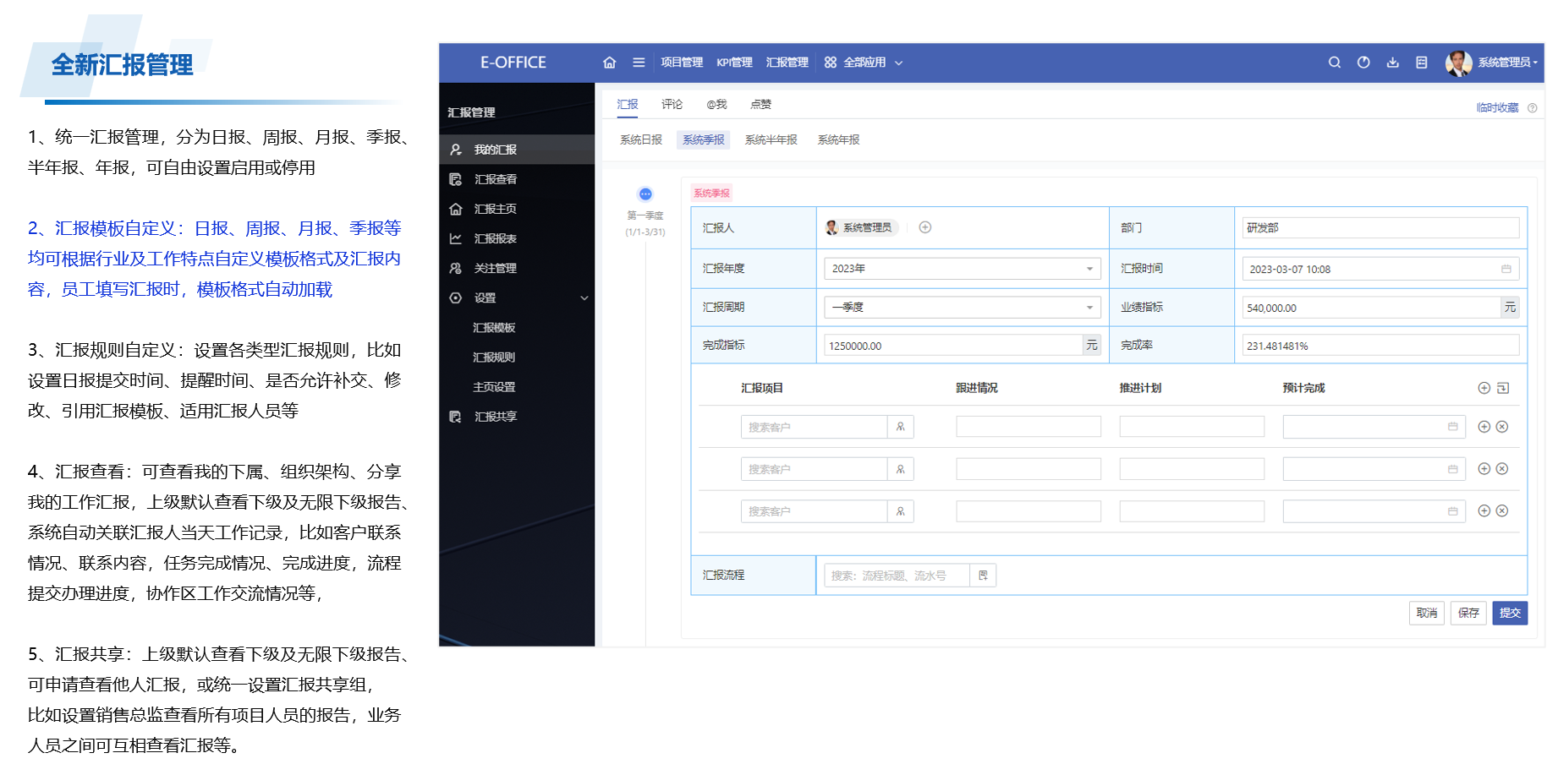The width and height of the screenshot is (1558, 764).
Task: Open customer picker in first table row
Action: point(901,427)
